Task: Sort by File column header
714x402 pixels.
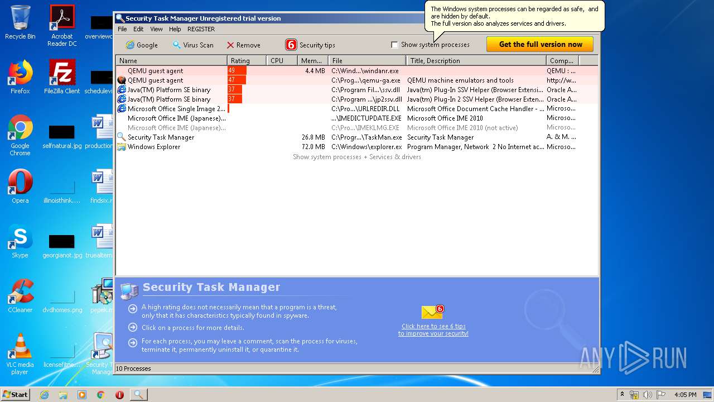Action: [367, 60]
